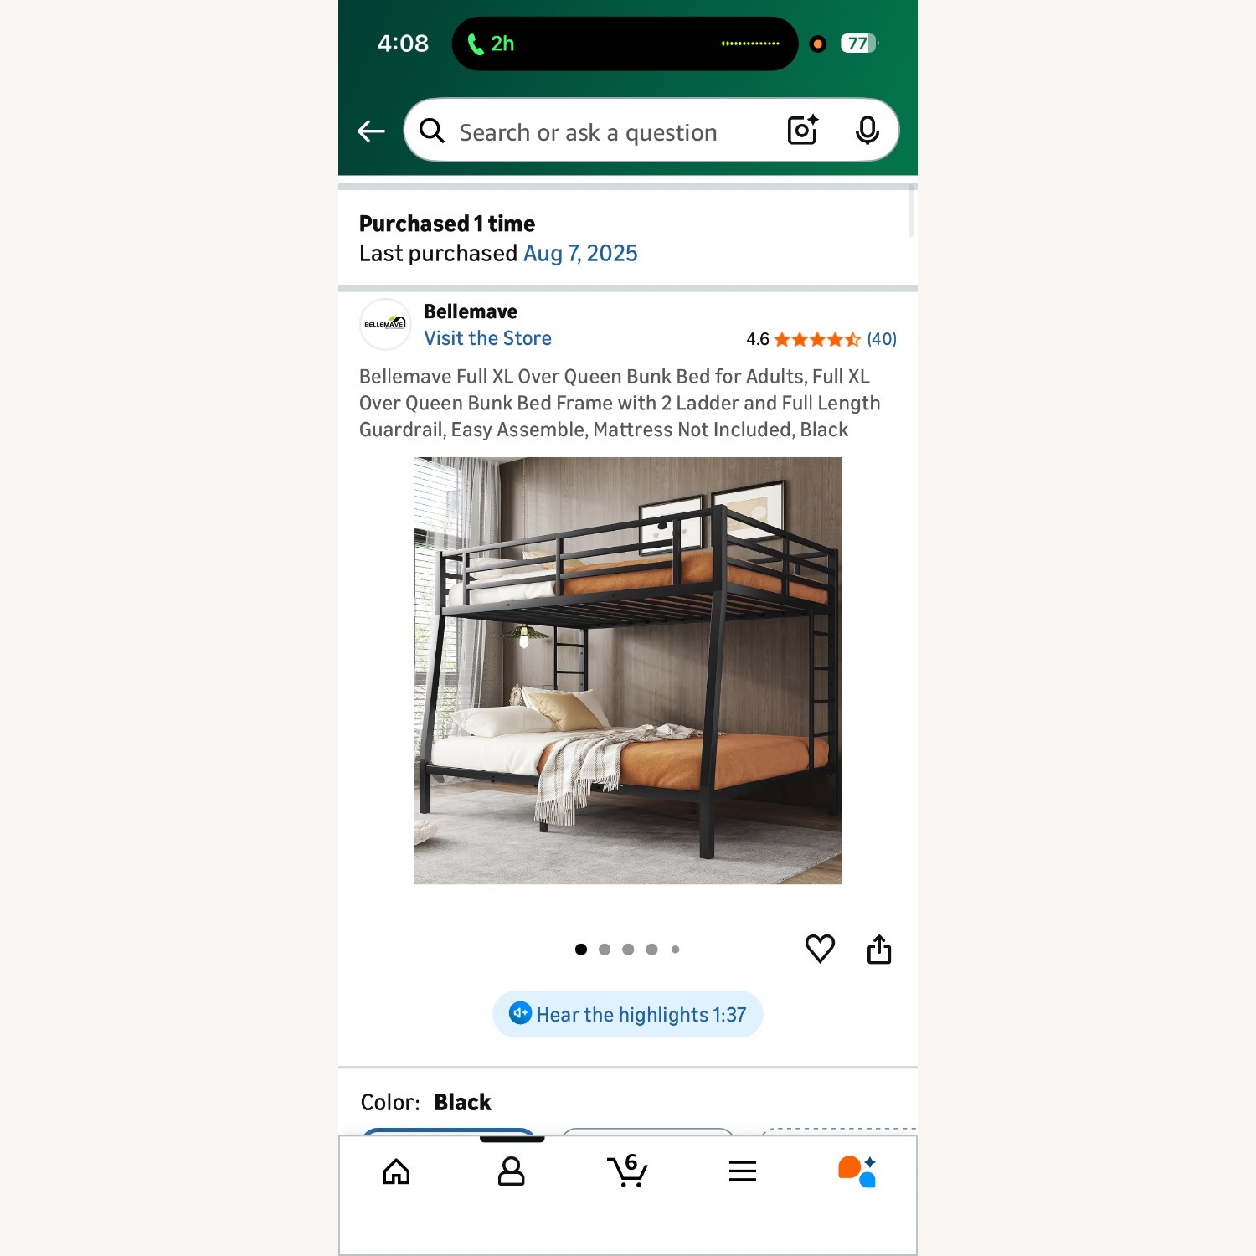This screenshot has height=1256, width=1256.
Task: Open the 40 ratings link
Action: click(882, 339)
